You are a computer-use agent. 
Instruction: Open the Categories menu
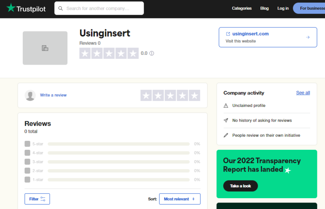[x=242, y=8]
